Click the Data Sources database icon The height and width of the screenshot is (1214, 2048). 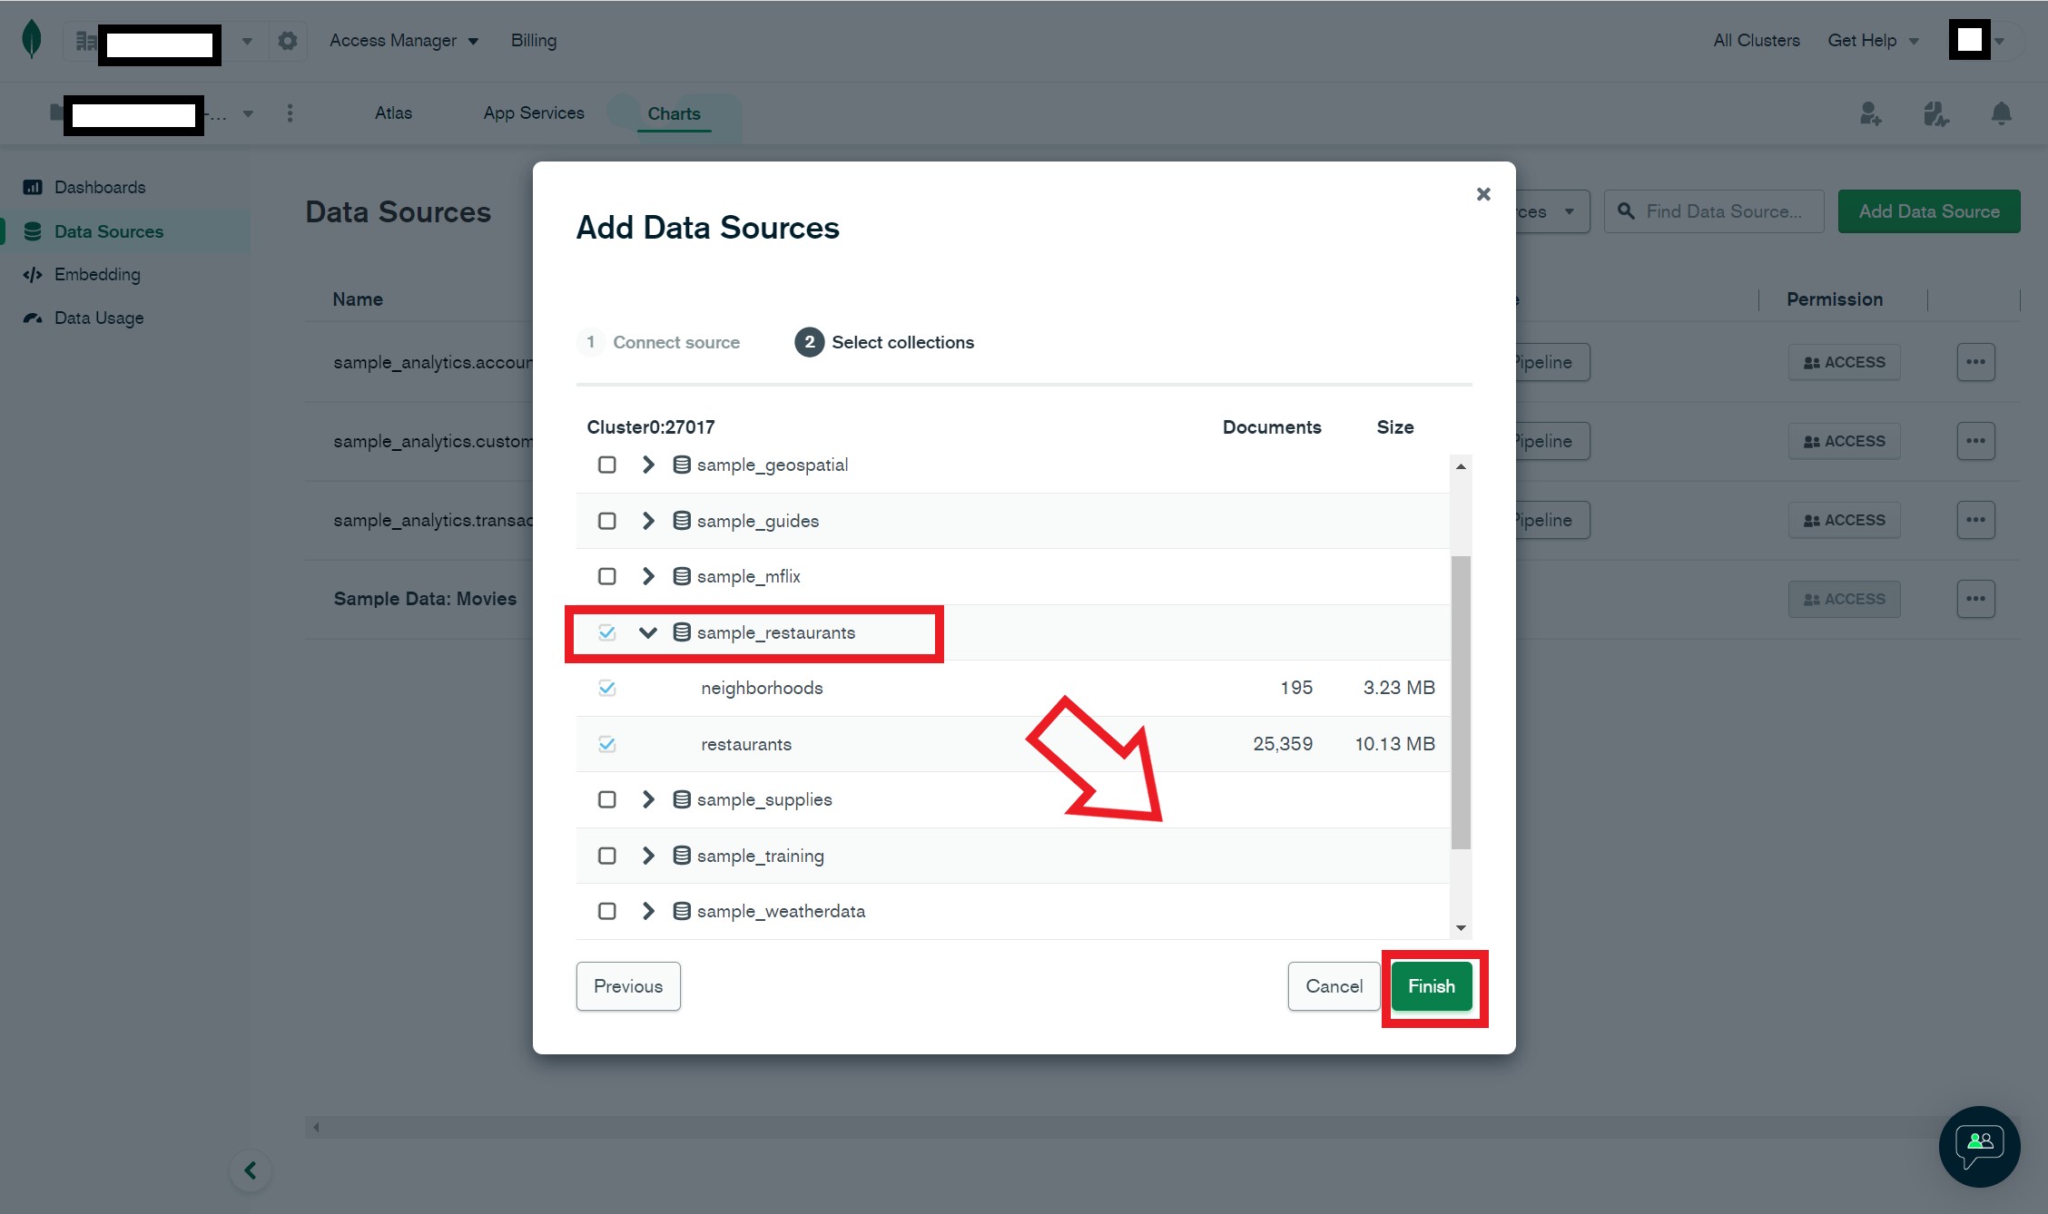tap(33, 231)
